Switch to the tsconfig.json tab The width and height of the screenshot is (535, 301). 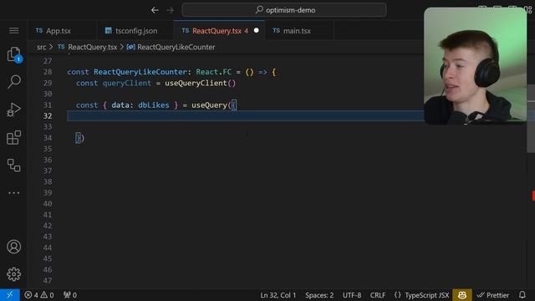(x=131, y=31)
